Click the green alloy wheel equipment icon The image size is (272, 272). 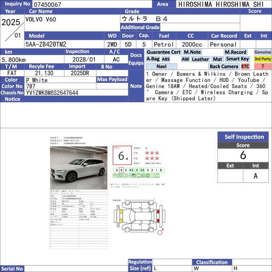124,175
